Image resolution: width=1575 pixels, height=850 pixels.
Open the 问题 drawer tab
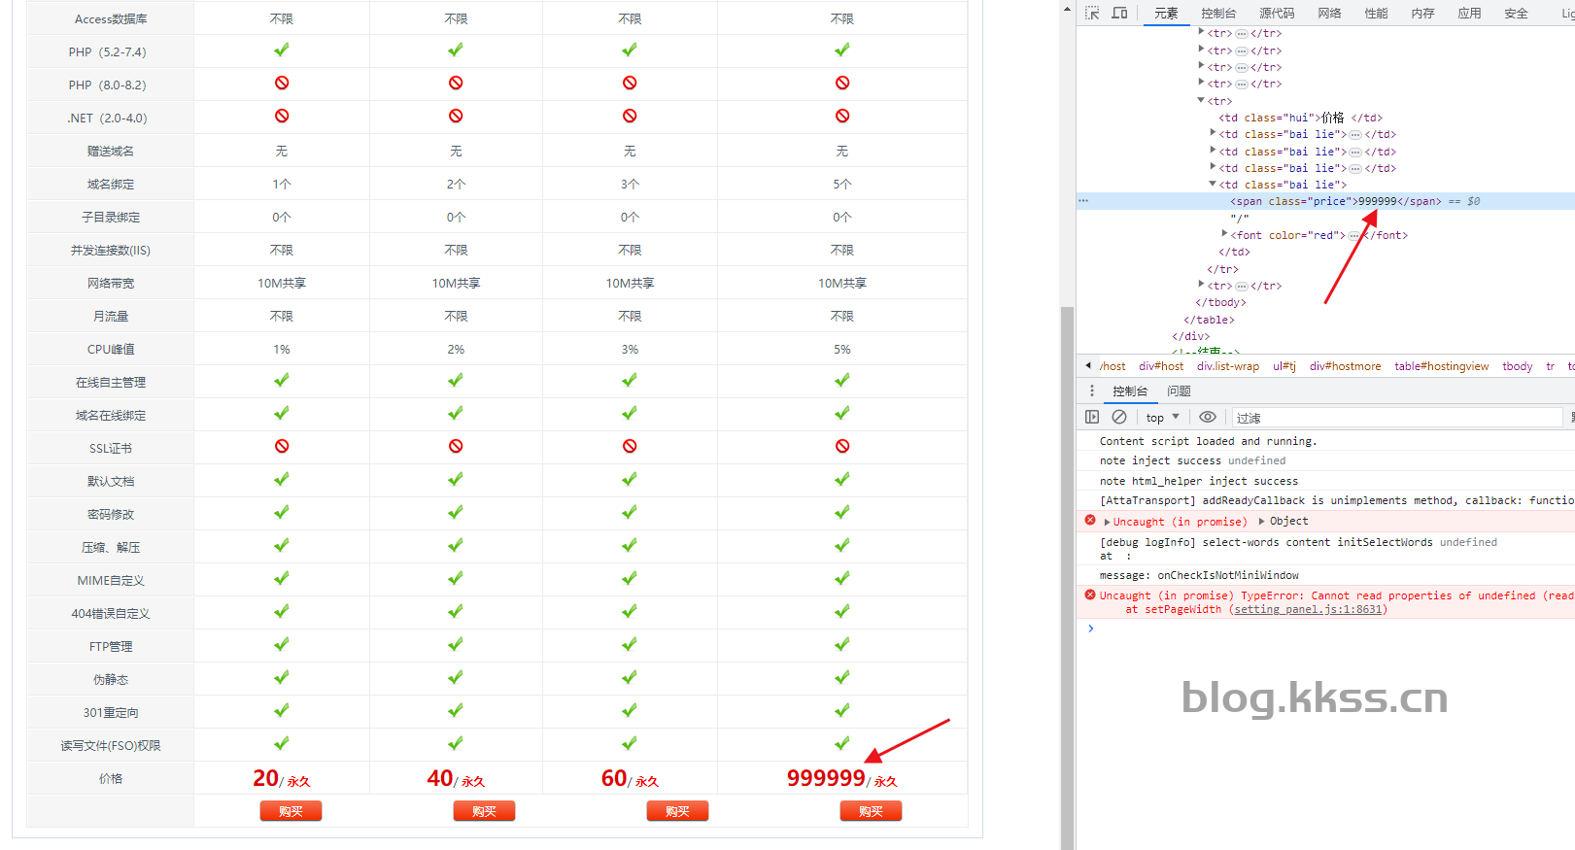click(1179, 391)
